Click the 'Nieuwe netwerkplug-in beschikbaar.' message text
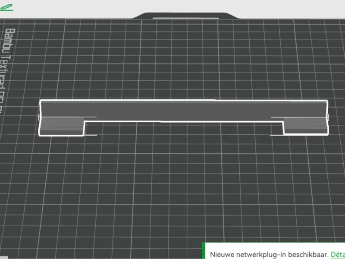Screen dimensions: 345x259 269,255
